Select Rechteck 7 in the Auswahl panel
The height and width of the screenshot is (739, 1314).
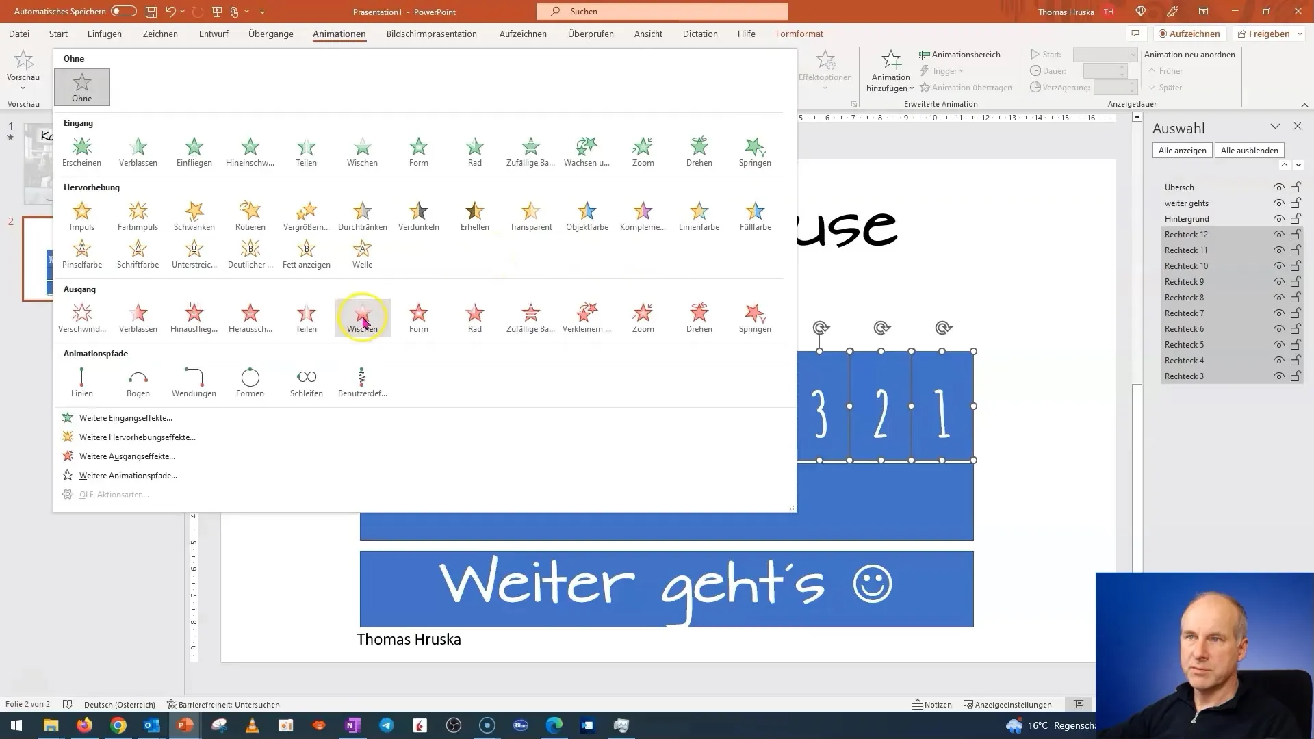(1184, 313)
